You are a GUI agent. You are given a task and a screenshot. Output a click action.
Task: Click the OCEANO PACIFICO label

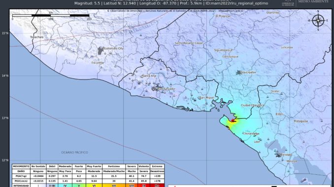coord(74,153)
